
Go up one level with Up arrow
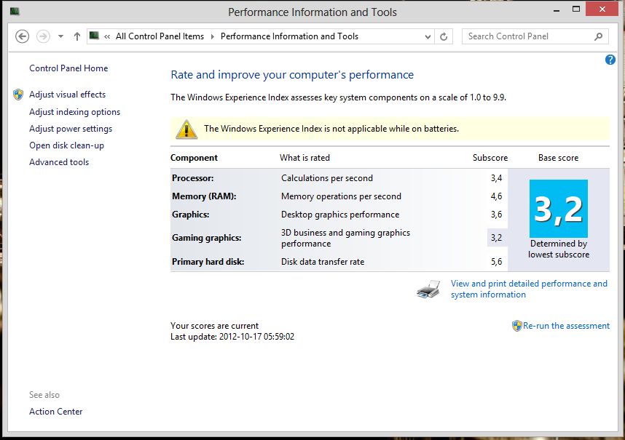(x=77, y=36)
